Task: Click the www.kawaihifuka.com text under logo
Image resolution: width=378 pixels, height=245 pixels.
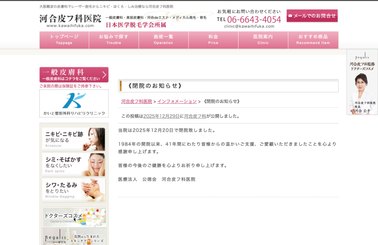Action: pyautogui.click(x=70, y=26)
